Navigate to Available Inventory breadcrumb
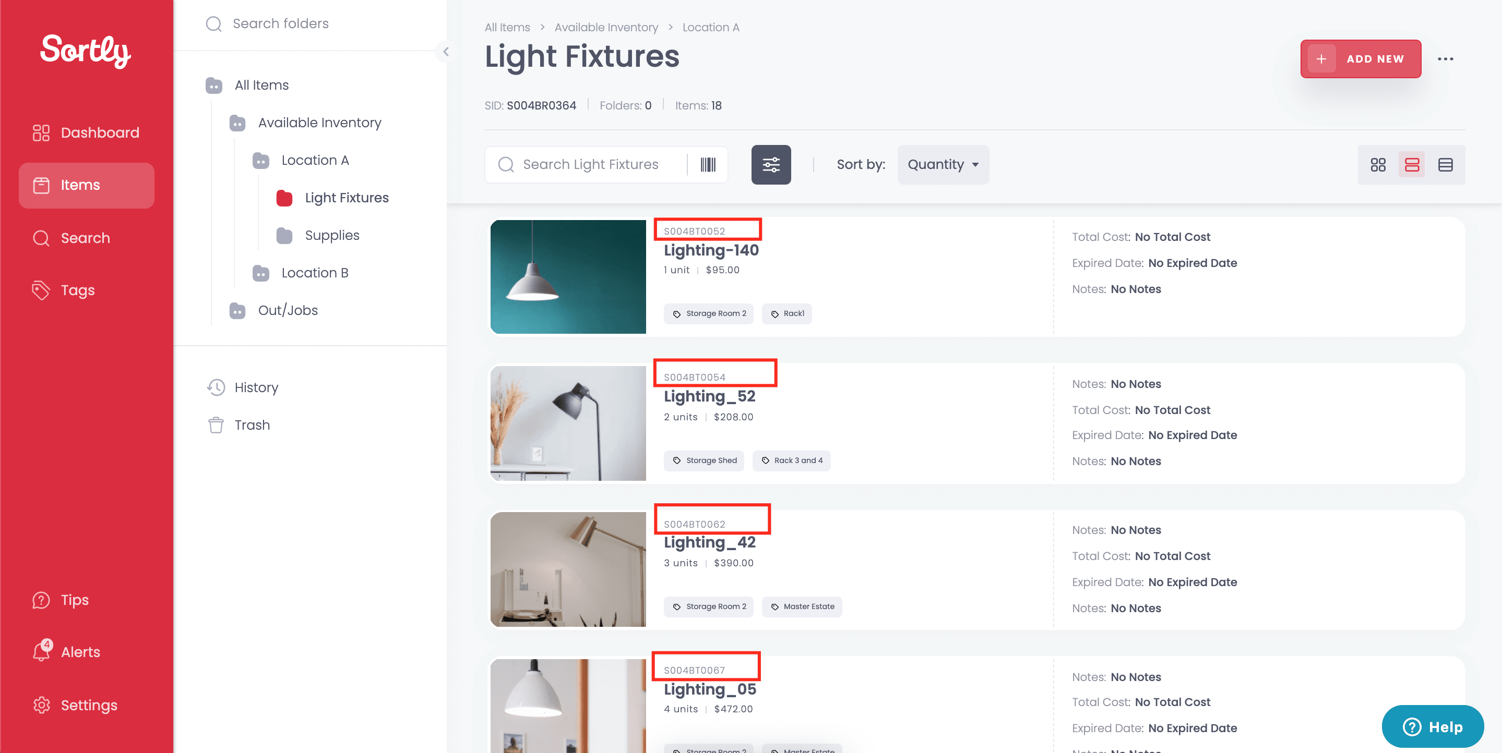Screen dimensions: 1502x753 (x=606, y=27)
